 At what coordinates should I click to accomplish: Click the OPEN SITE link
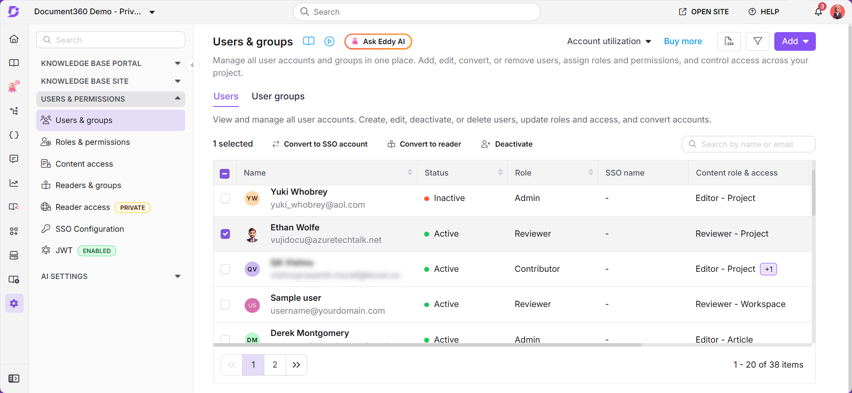point(704,12)
